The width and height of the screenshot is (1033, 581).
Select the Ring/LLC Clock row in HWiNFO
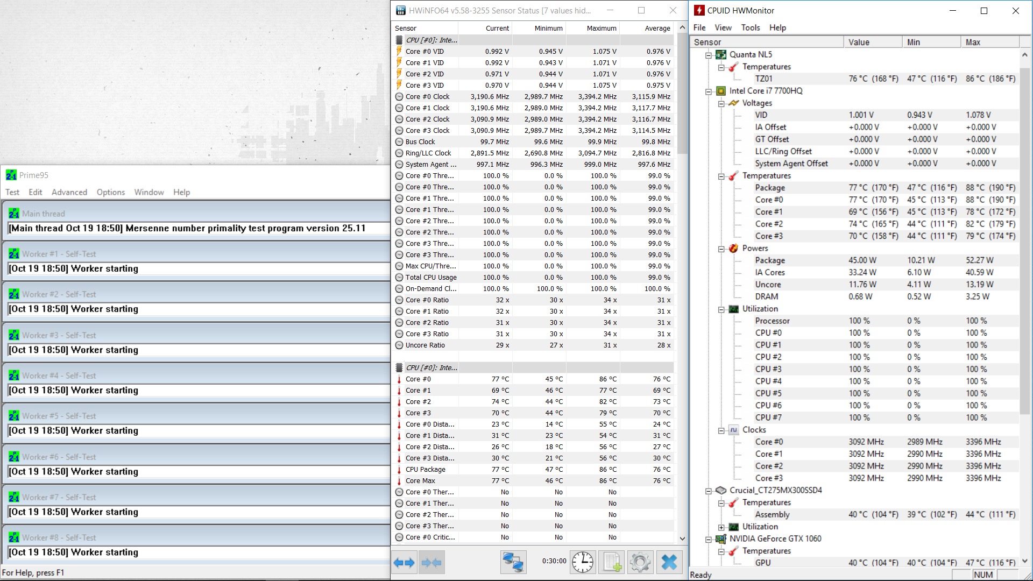click(x=534, y=153)
